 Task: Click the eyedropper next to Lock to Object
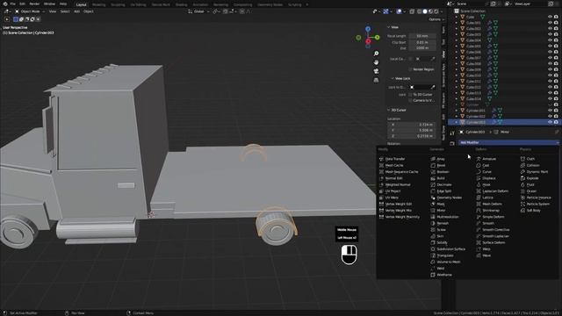pos(433,87)
